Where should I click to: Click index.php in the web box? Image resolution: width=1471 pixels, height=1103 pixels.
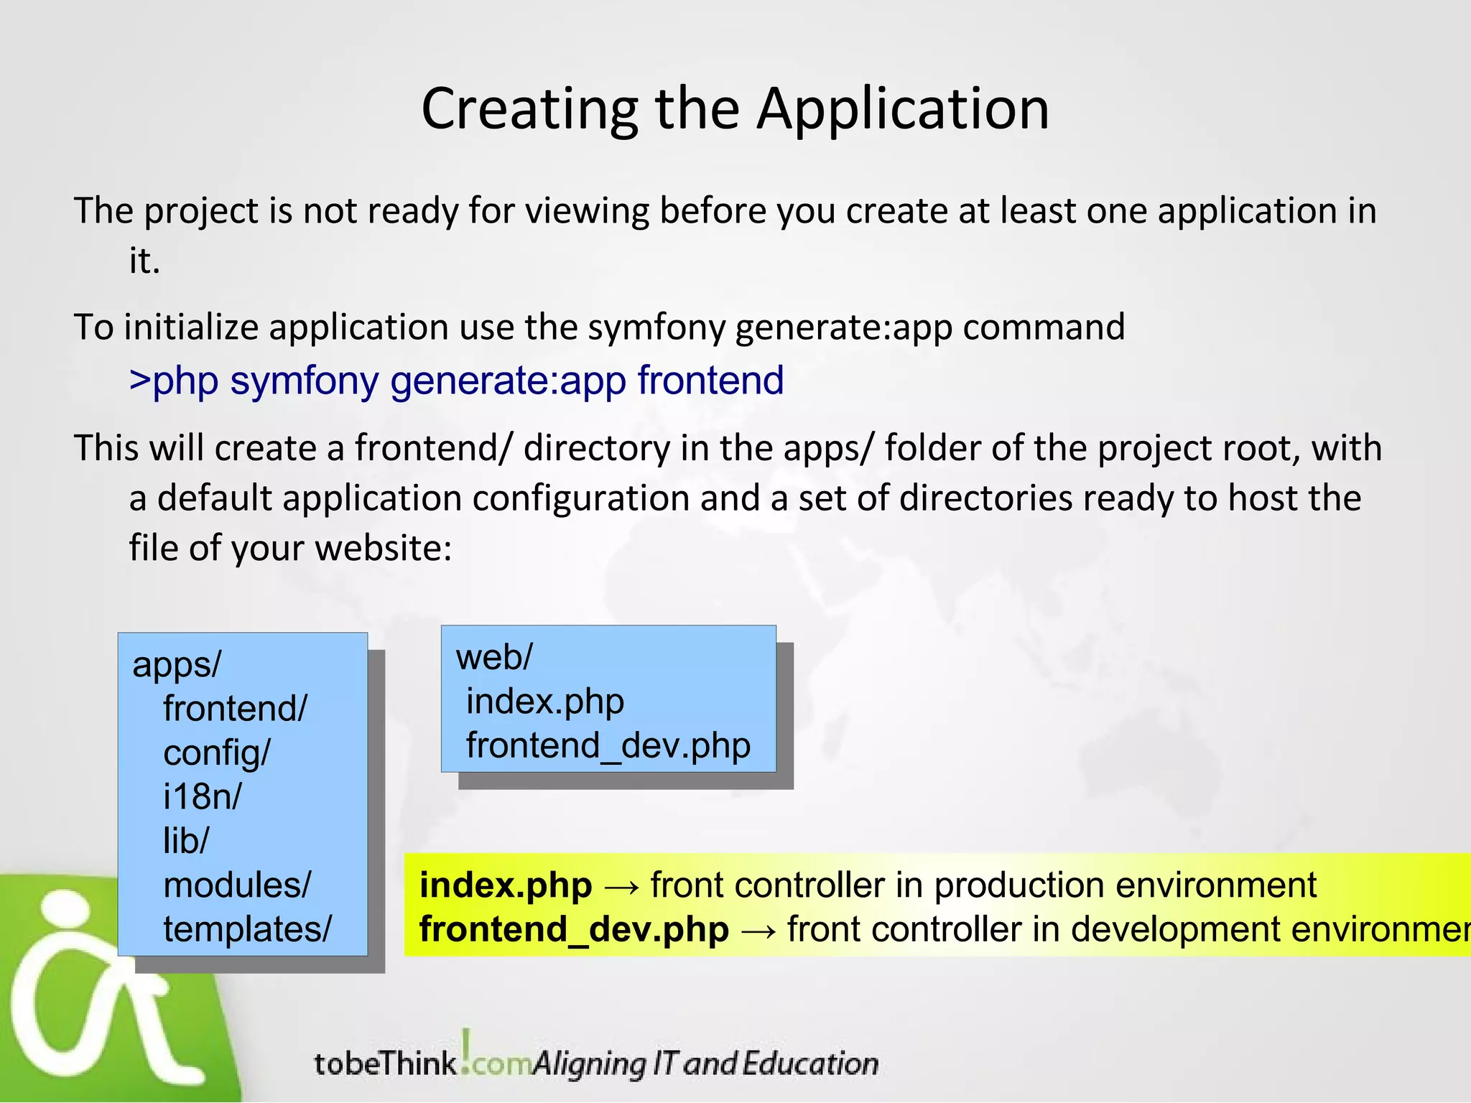pyautogui.click(x=544, y=702)
